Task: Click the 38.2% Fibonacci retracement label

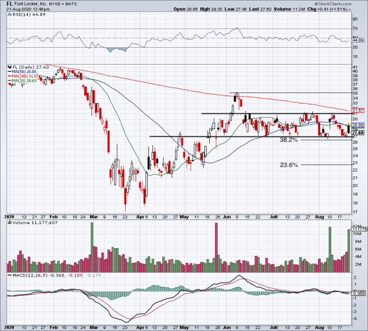Action: click(289, 140)
